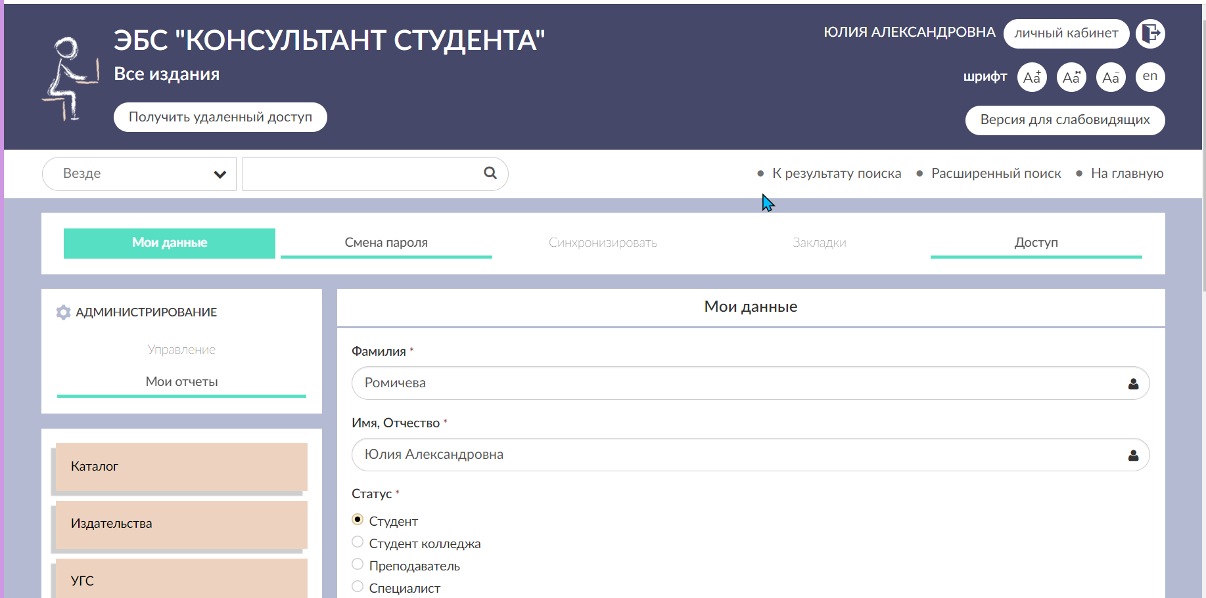Enable Версия для слабовидящих
1206x598 pixels.
point(1065,120)
